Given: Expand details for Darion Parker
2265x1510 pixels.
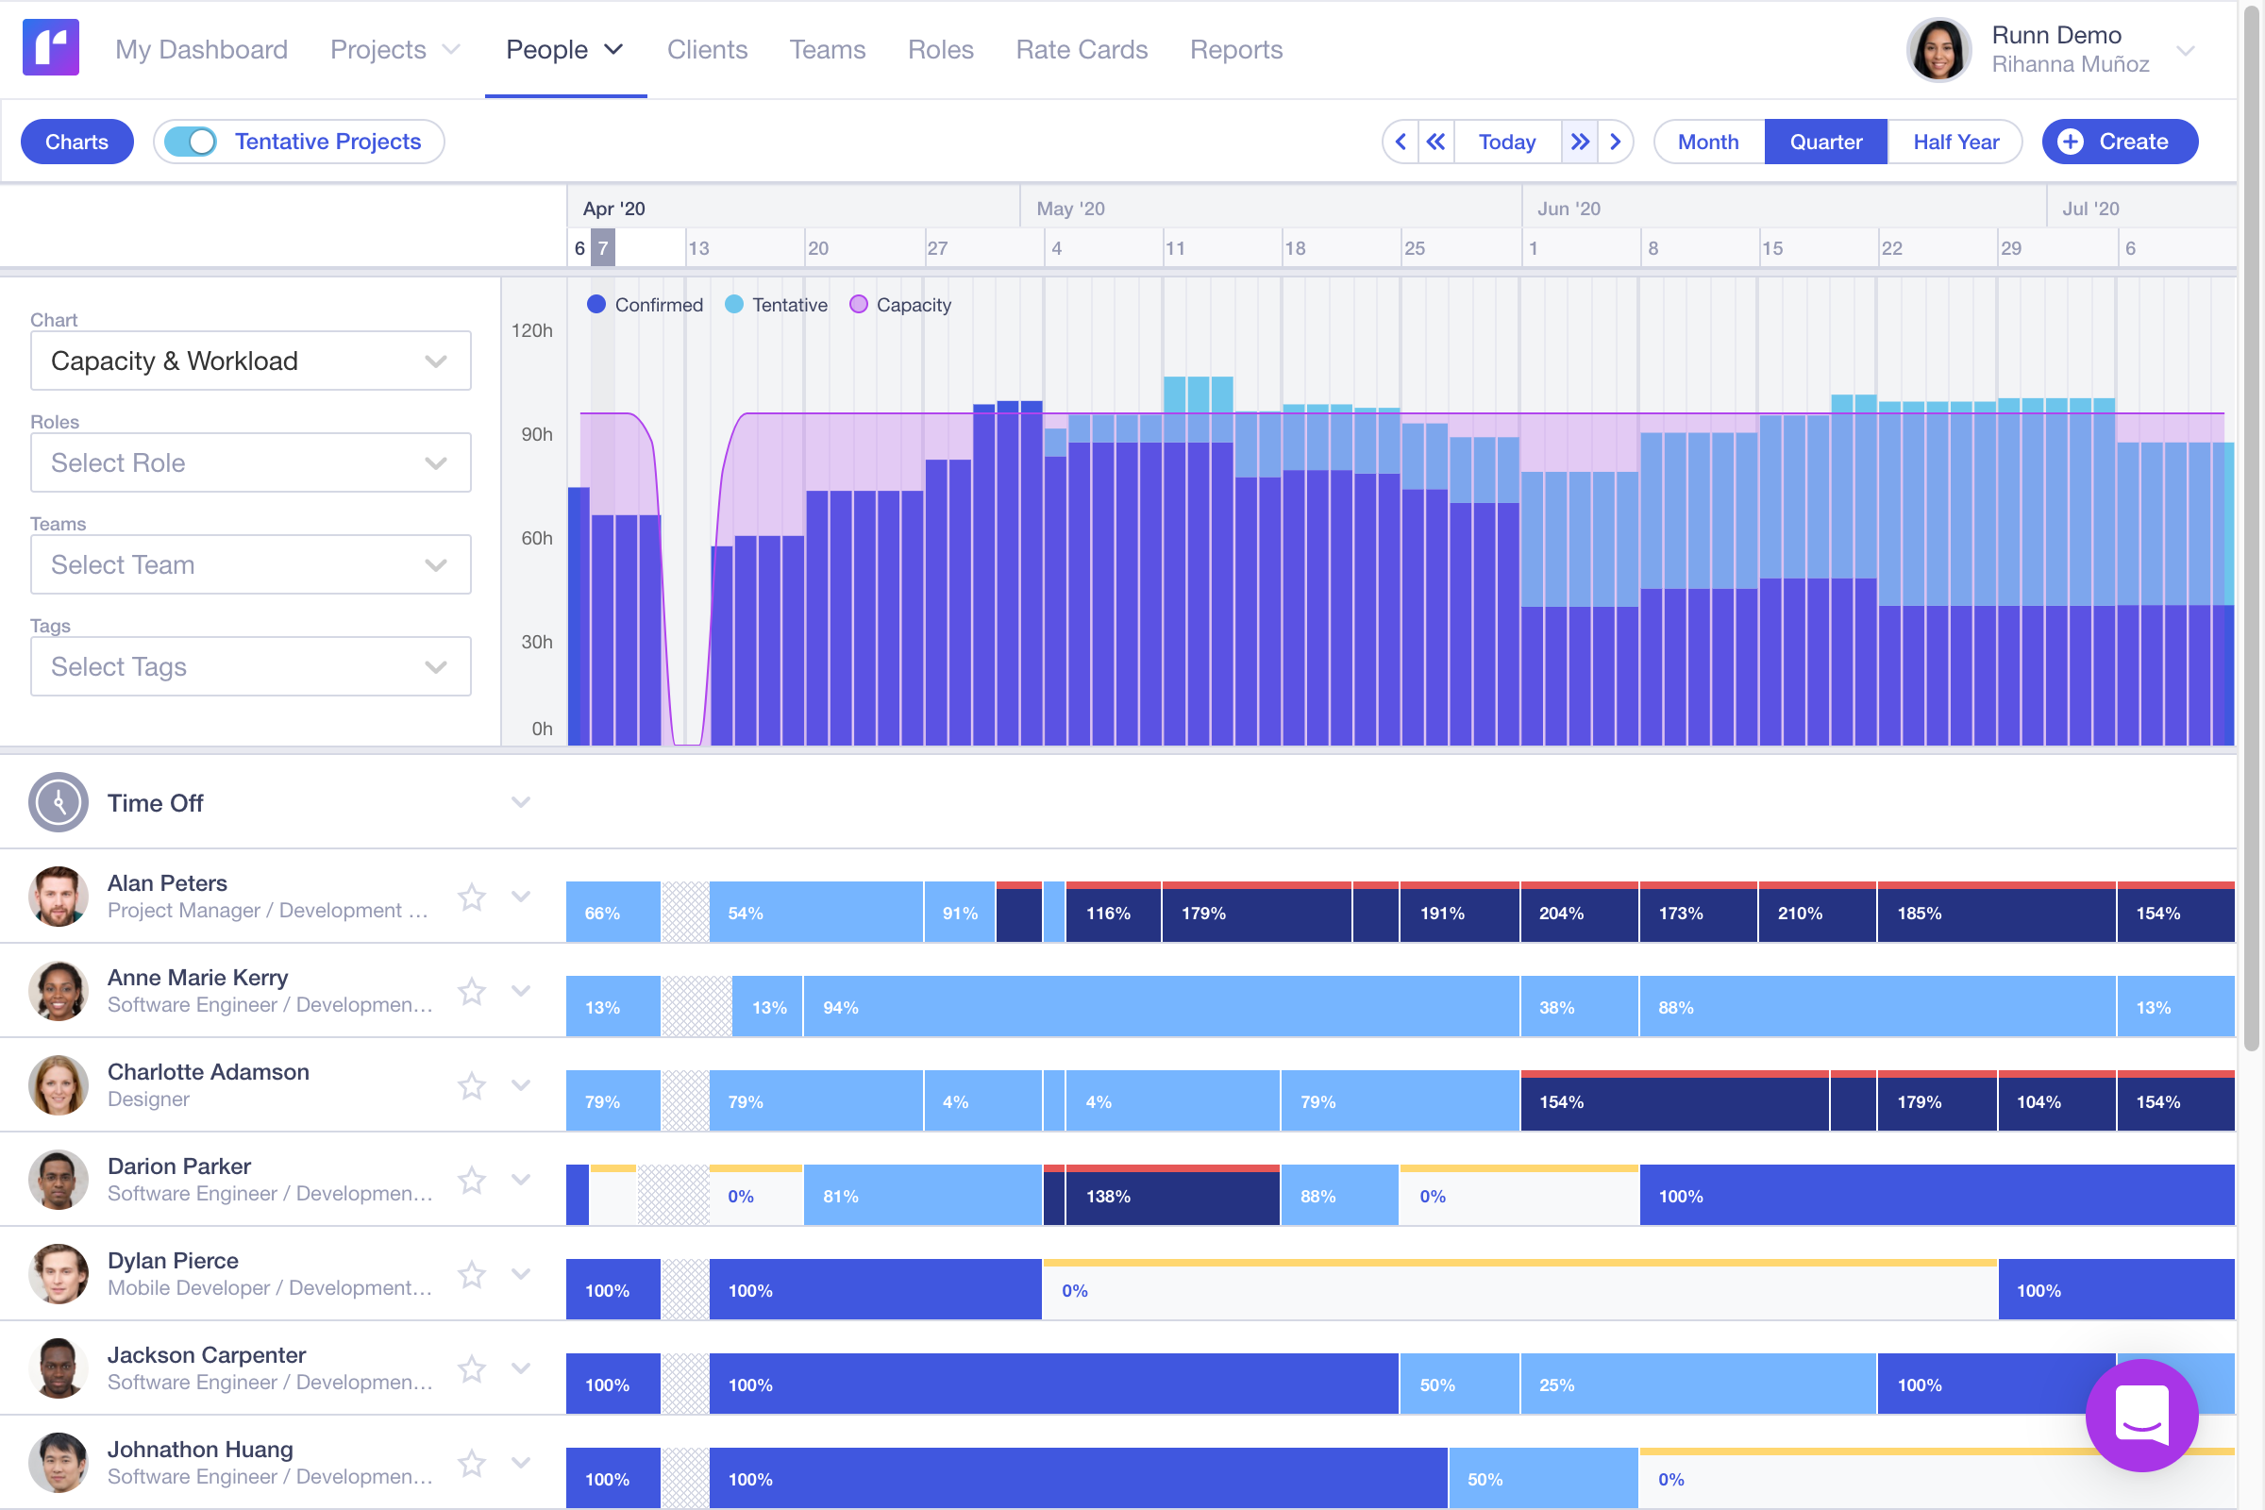Looking at the screenshot, I should [x=522, y=1180].
